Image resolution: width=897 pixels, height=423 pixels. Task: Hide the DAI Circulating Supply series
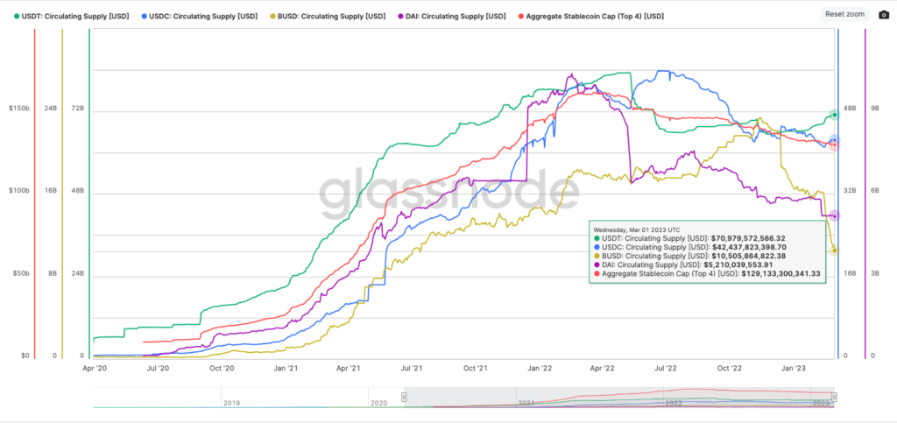(x=451, y=16)
